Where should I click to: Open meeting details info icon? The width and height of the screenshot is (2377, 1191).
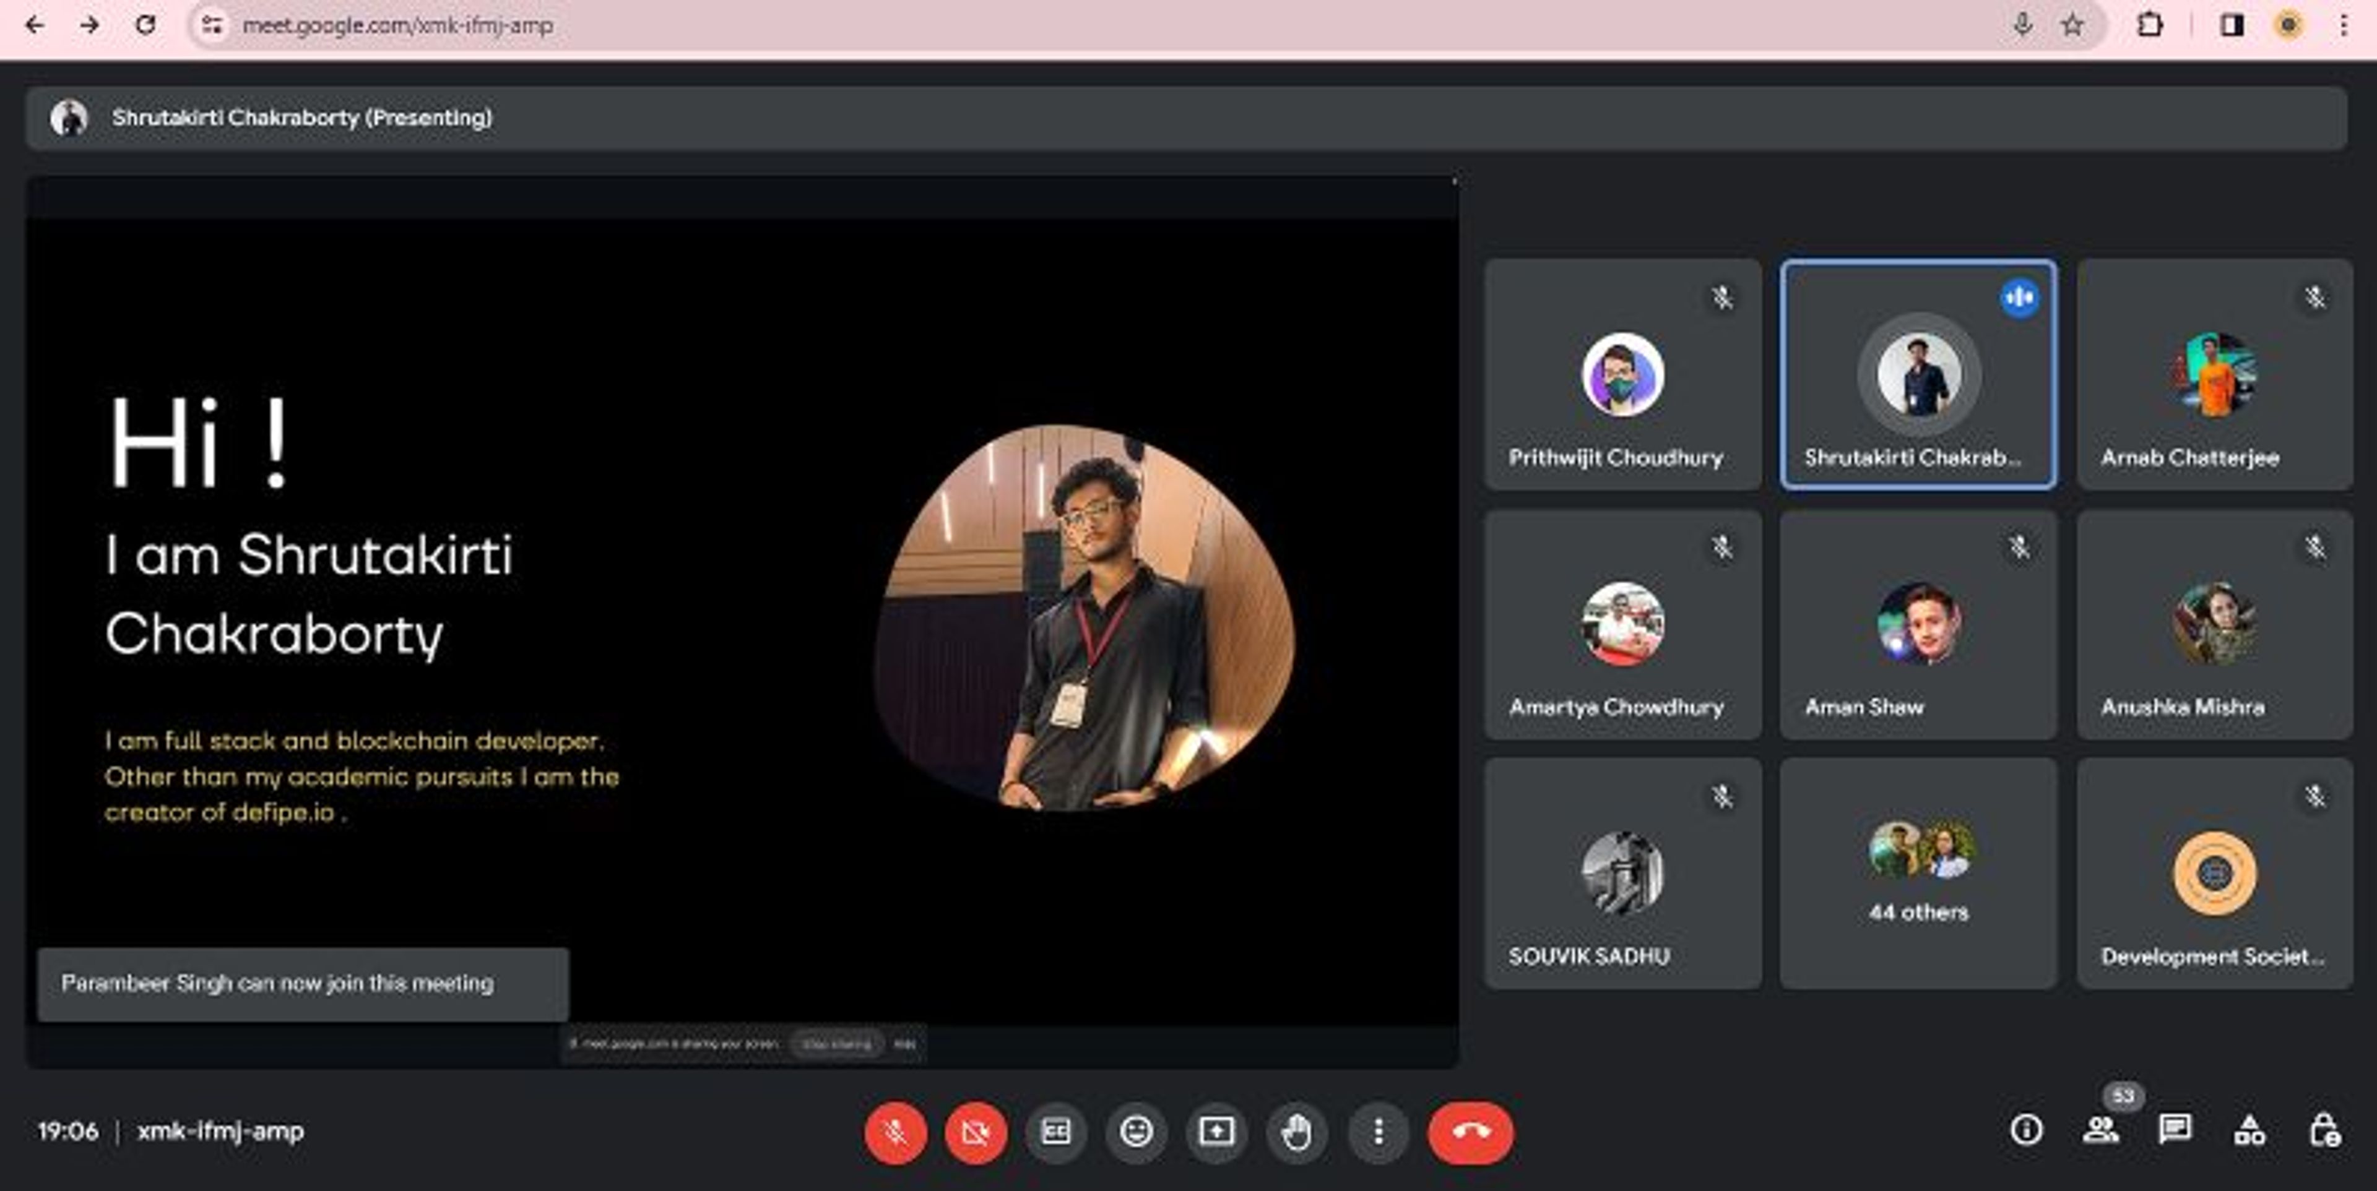2027,1129
